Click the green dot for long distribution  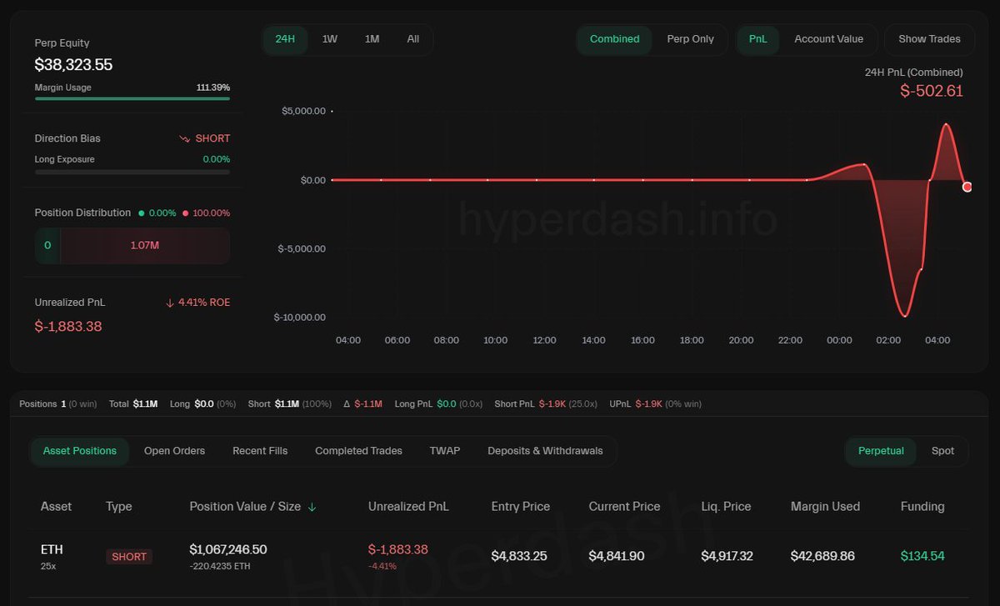tap(142, 213)
